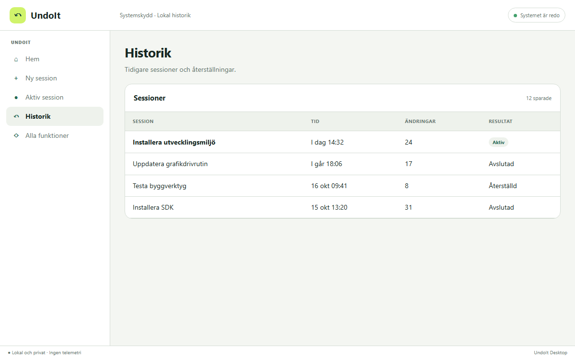Screen dimensions: 575x359
Task: Click the UndoIt logo icon
Action: point(18,15)
